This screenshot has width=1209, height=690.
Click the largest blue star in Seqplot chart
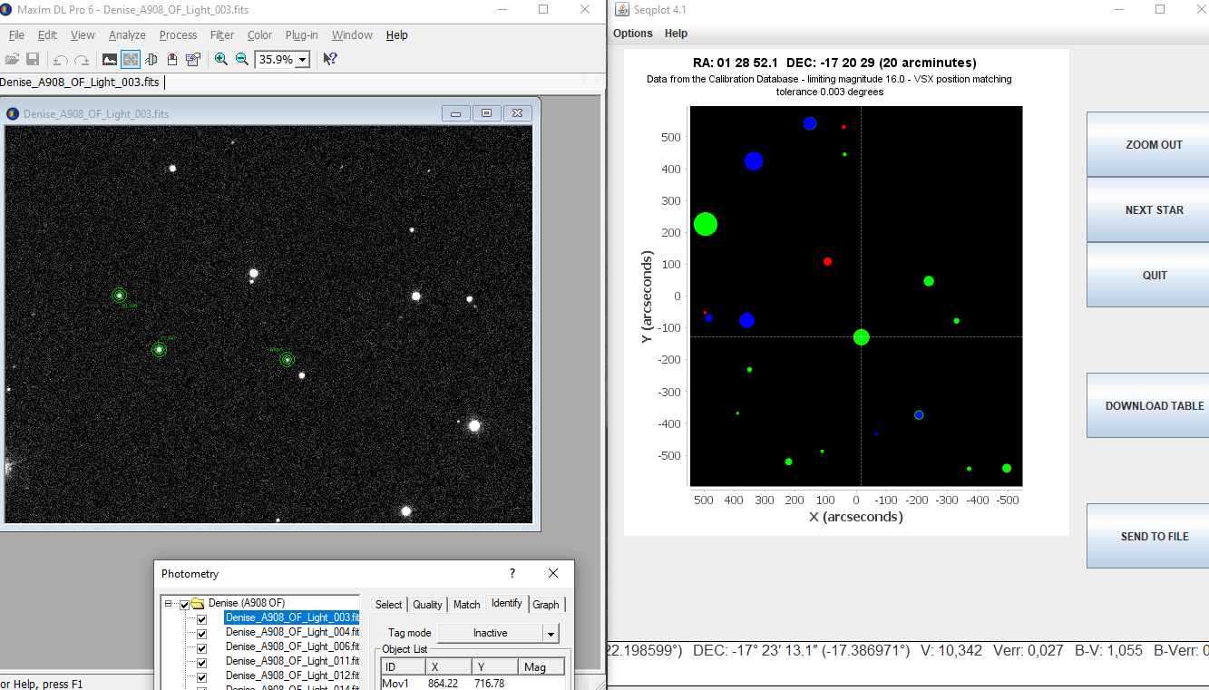[x=754, y=161]
